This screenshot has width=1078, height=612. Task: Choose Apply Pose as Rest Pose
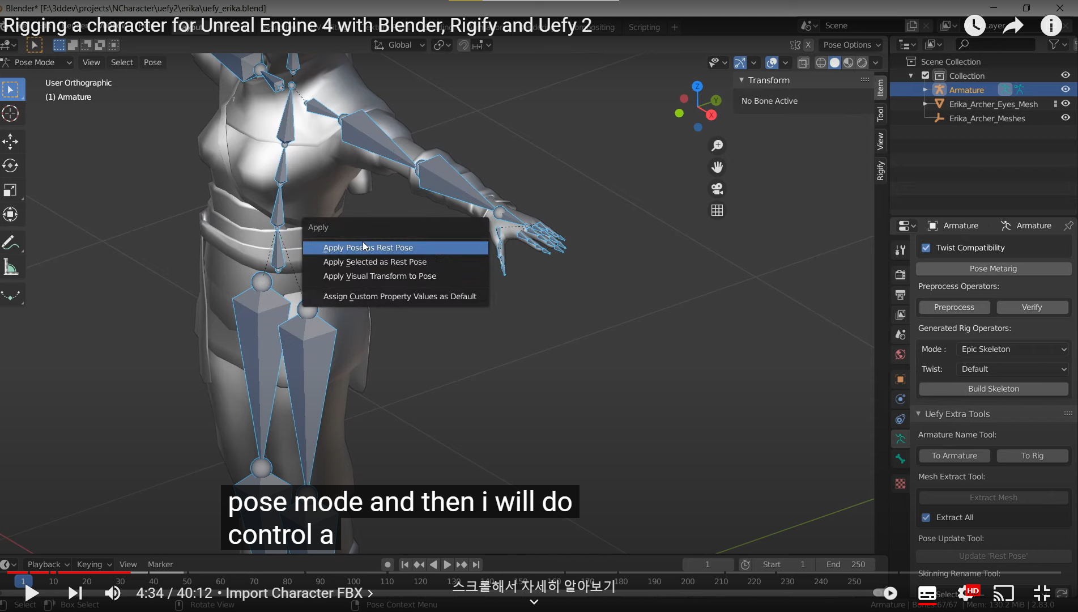pyautogui.click(x=395, y=248)
